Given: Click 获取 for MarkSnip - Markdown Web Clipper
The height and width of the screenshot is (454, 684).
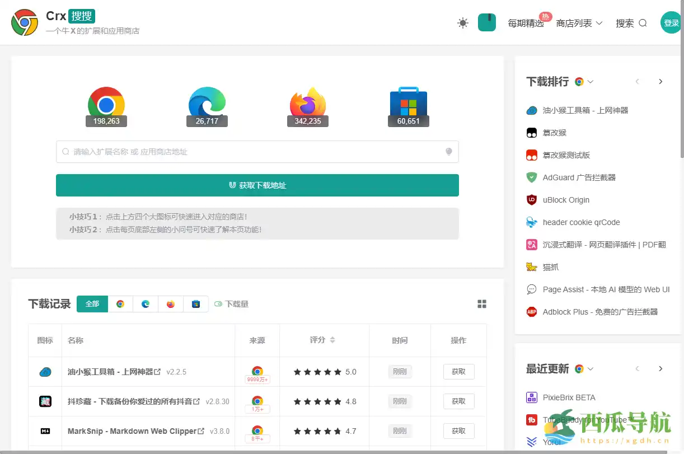Looking at the screenshot, I should pos(458,431).
